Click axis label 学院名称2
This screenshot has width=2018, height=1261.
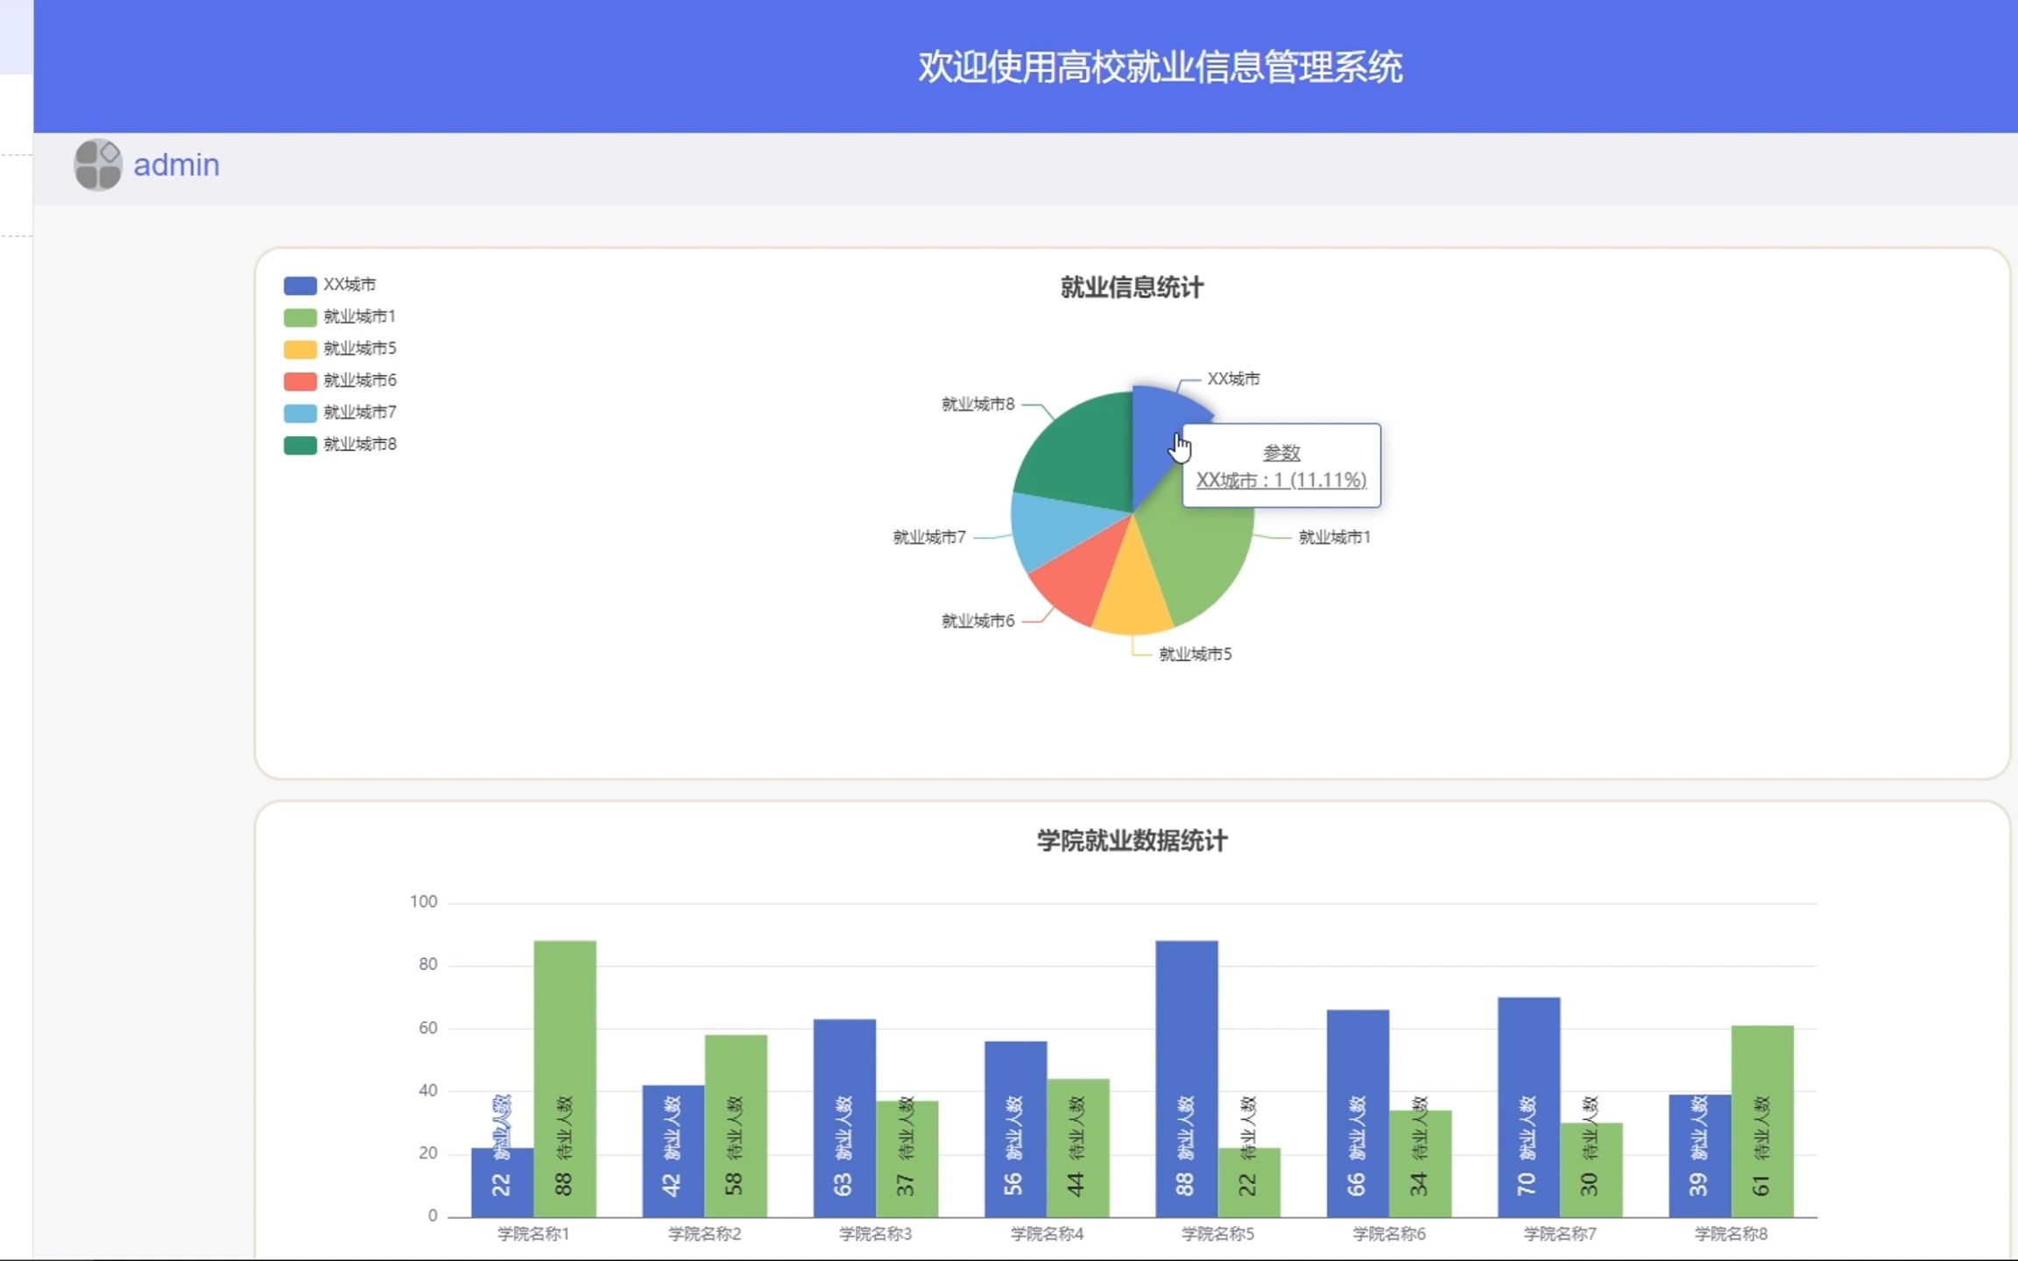(x=704, y=1234)
